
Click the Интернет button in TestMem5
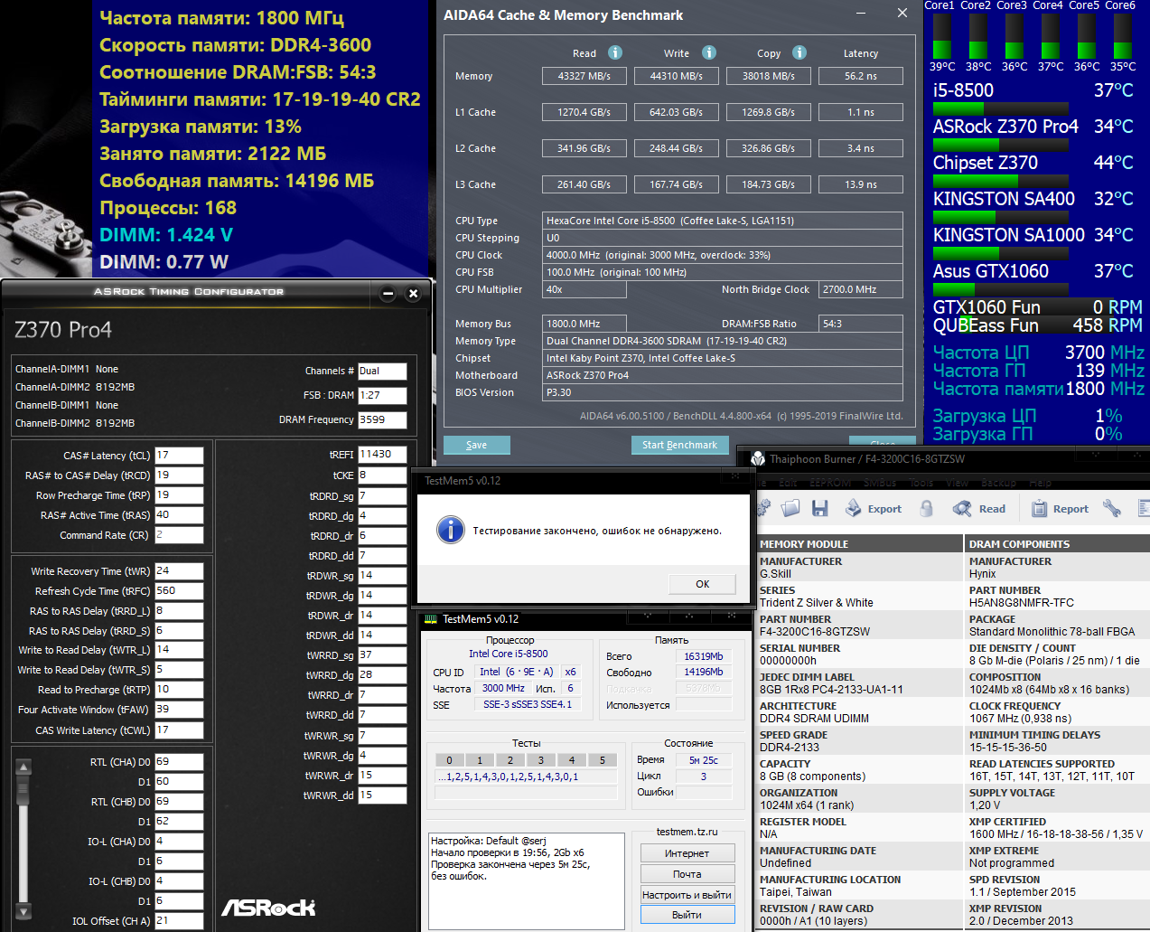(687, 853)
